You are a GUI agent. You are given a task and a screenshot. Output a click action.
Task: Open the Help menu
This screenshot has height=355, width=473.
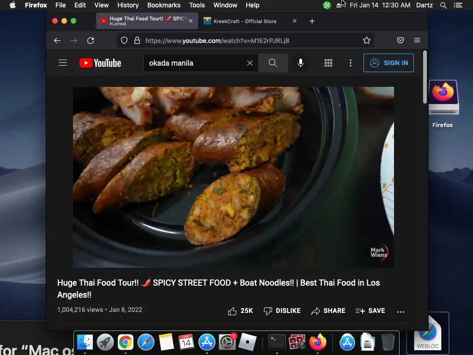click(253, 5)
